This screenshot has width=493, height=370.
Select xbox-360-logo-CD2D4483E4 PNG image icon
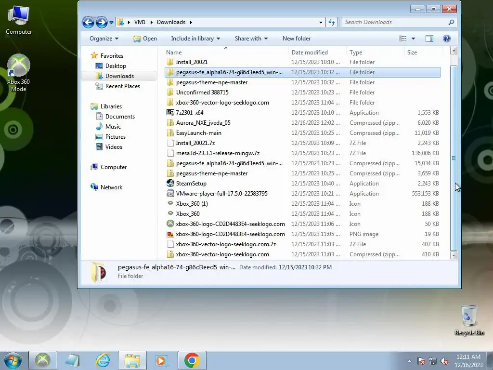click(170, 234)
